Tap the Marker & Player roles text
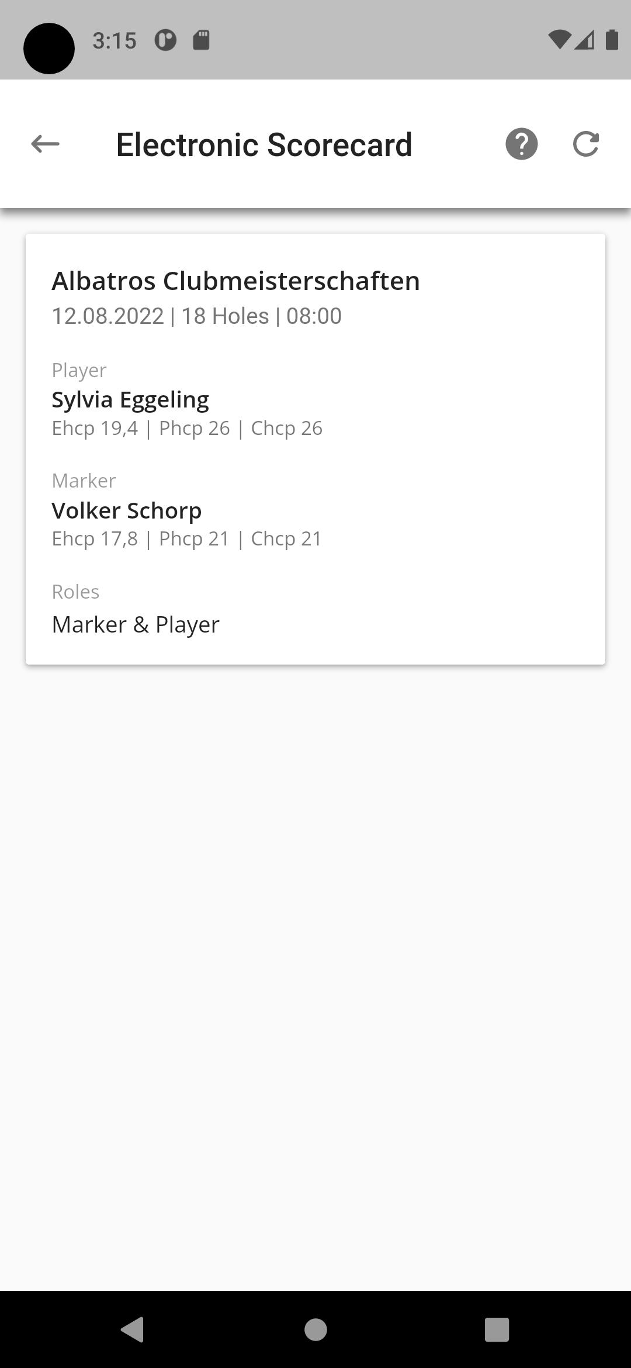The height and width of the screenshot is (1368, 631). tap(136, 624)
